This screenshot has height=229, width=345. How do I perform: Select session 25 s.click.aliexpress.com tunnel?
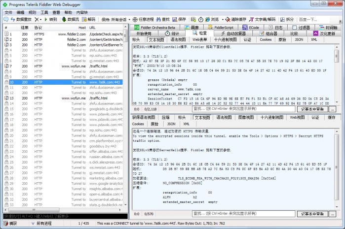(63, 162)
